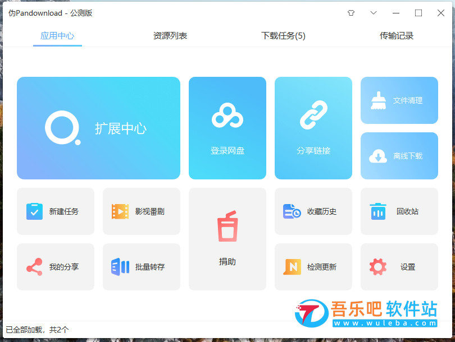The width and height of the screenshot is (455, 342).
Task: Open 我的分享 label
Action: [64, 267]
